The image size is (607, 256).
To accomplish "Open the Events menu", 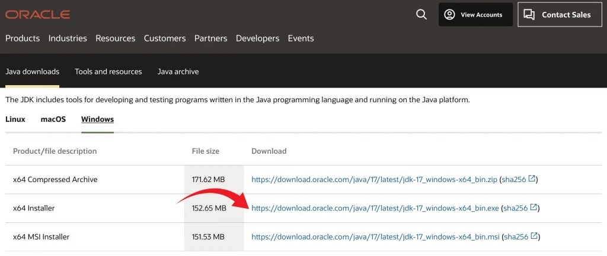I will [301, 38].
